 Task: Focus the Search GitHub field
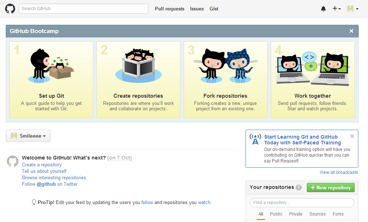click(x=84, y=9)
